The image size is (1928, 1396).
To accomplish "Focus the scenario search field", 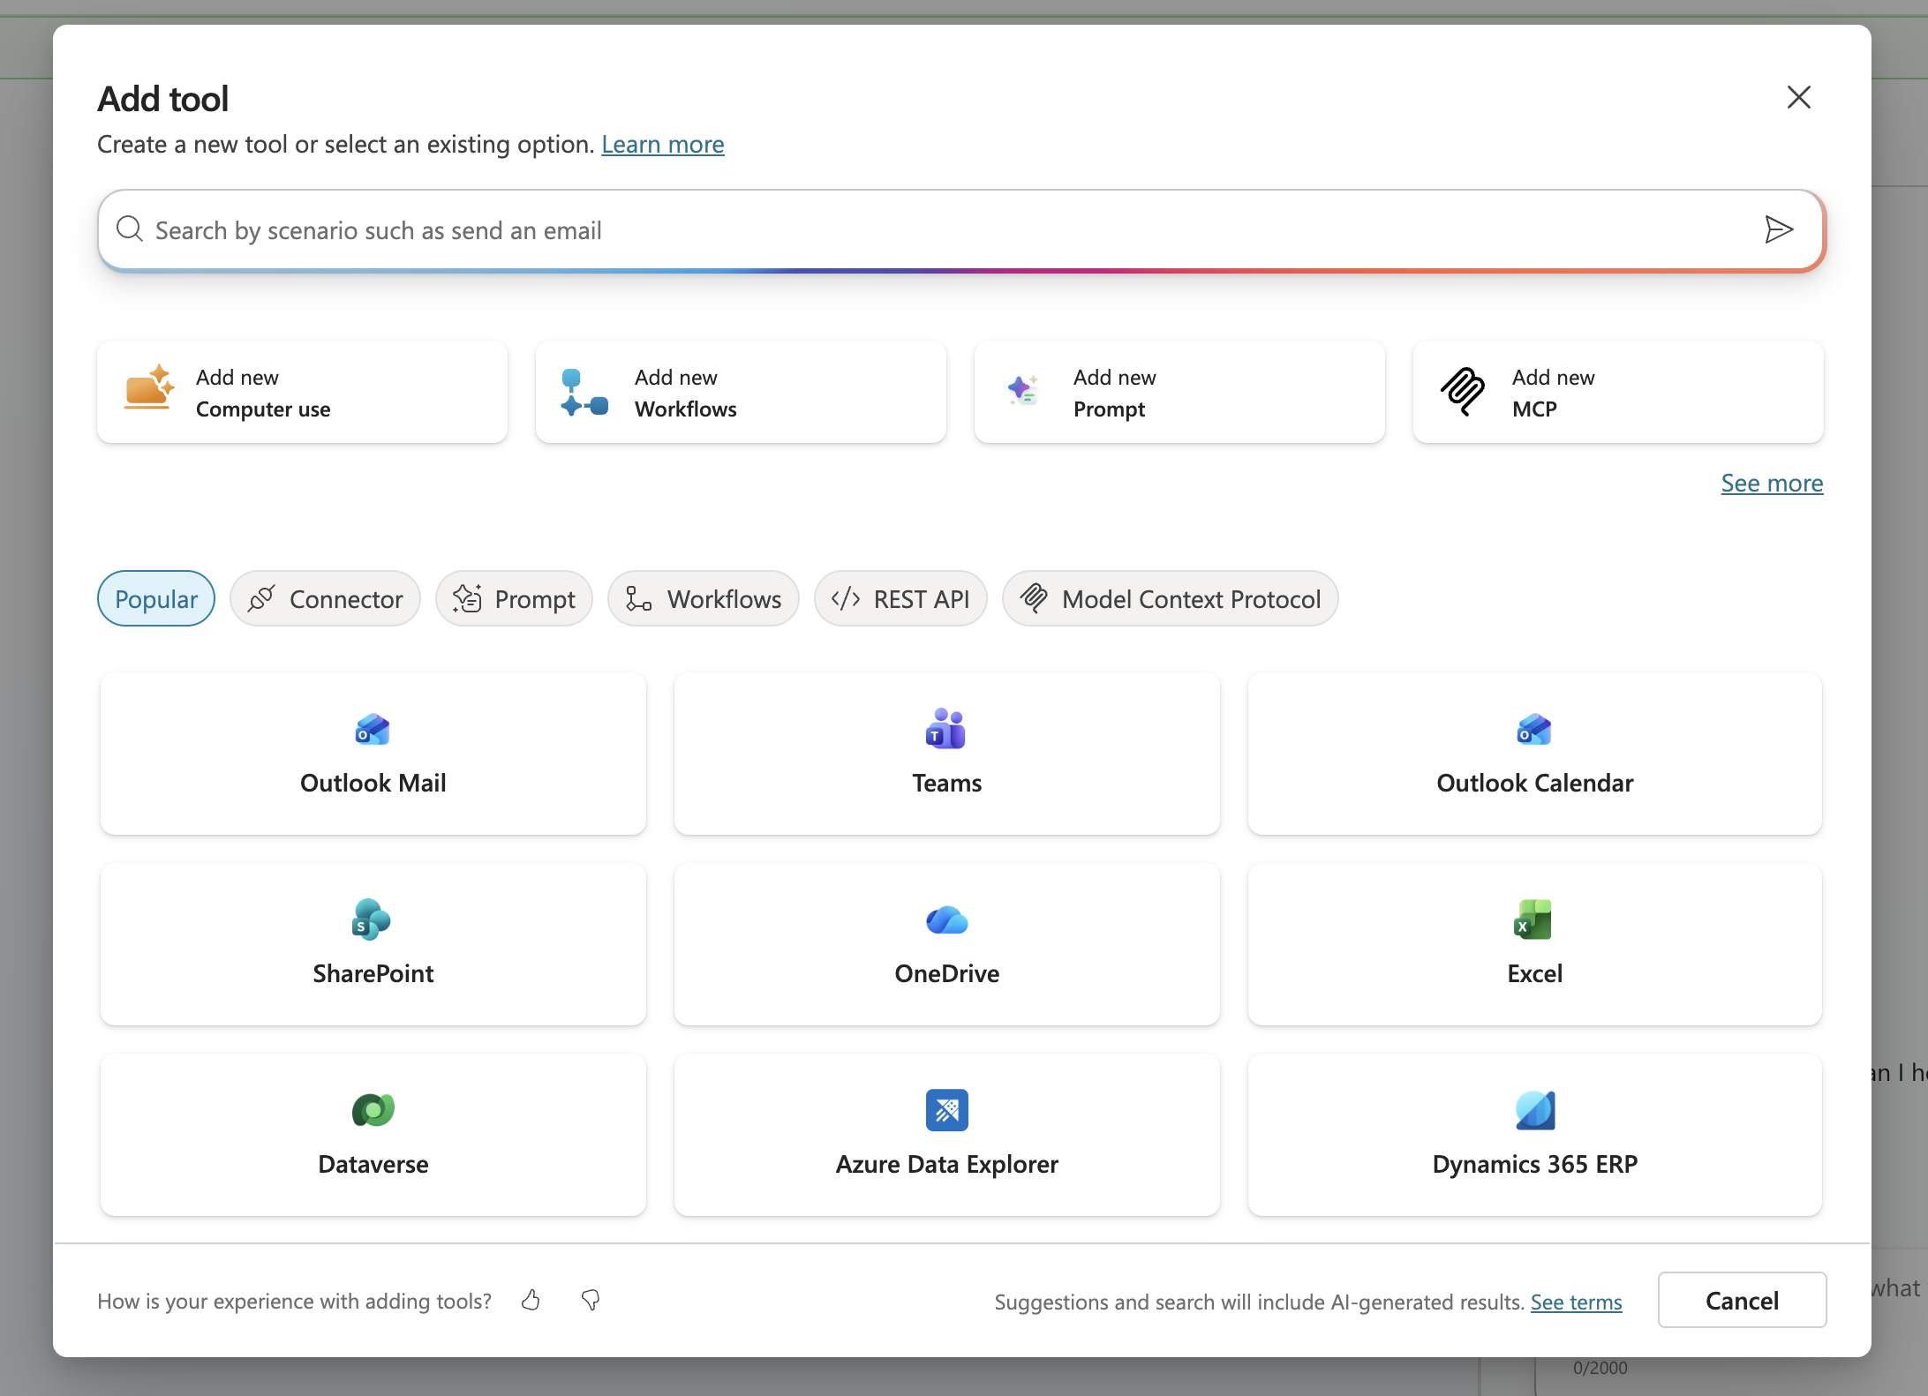I will (960, 229).
